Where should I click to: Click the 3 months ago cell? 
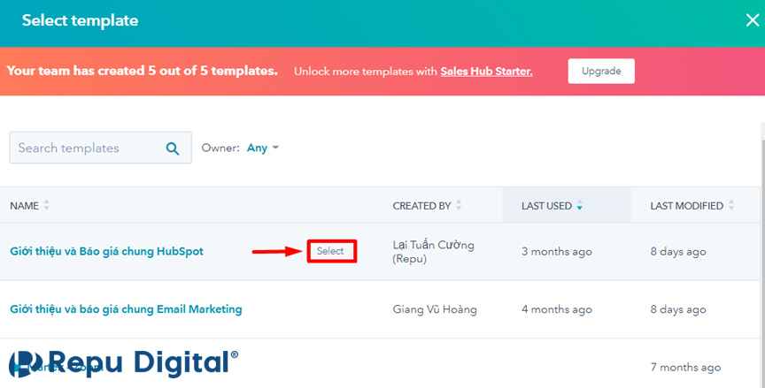click(557, 252)
